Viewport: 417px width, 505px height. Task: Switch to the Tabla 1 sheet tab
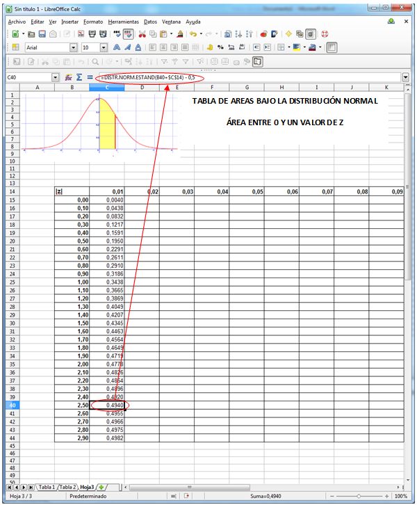tap(46, 487)
